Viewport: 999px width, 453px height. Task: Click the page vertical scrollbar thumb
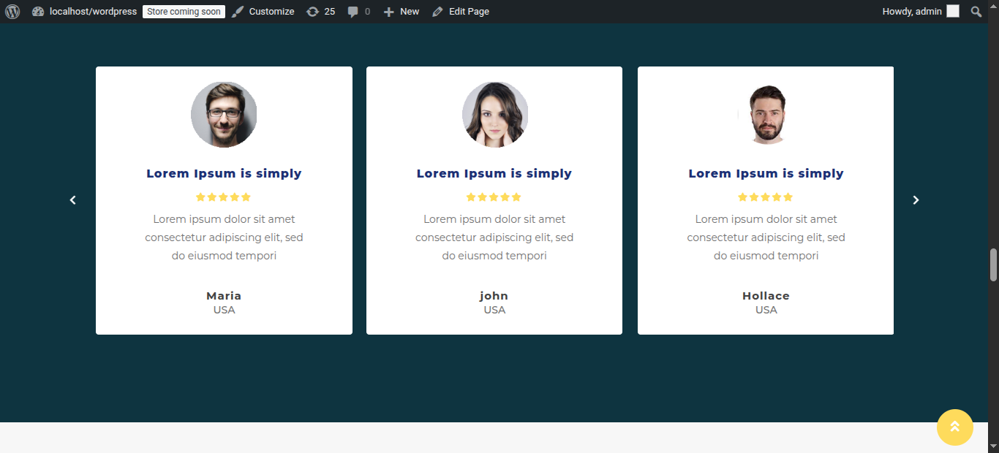click(x=993, y=264)
